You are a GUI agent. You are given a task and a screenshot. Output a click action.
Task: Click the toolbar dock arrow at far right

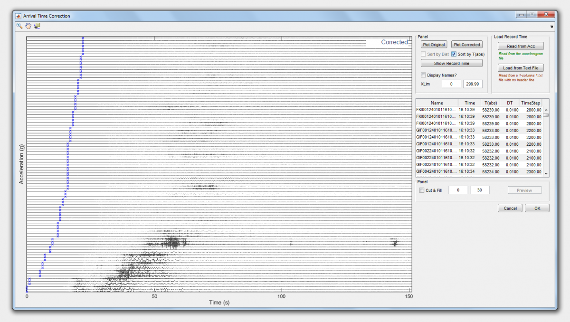(551, 27)
